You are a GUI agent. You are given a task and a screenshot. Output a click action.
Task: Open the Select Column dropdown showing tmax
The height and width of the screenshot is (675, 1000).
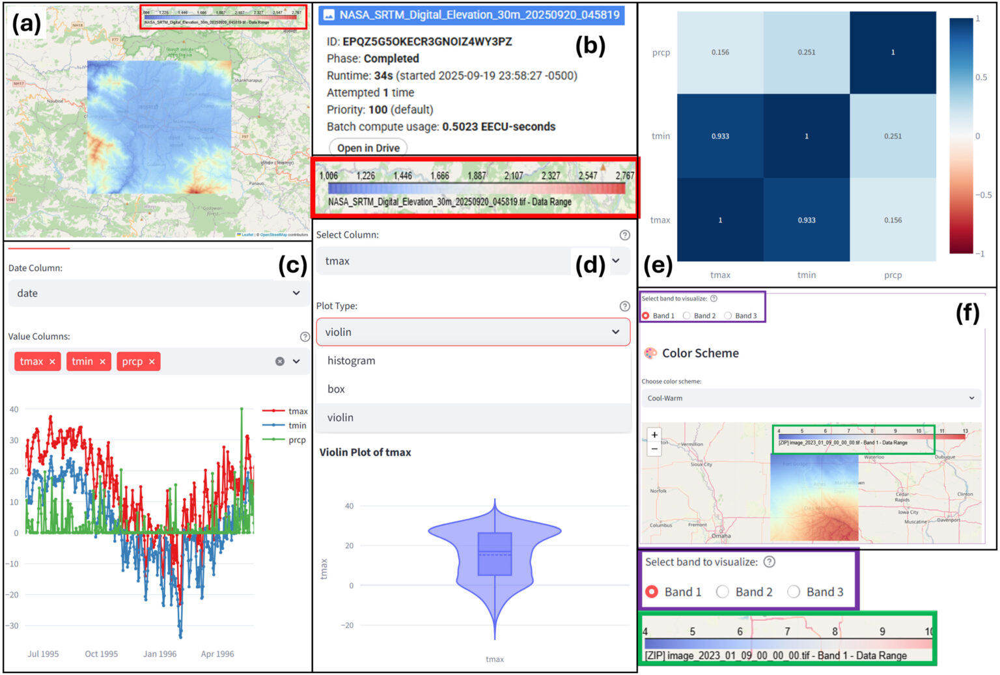click(x=473, y=261)
